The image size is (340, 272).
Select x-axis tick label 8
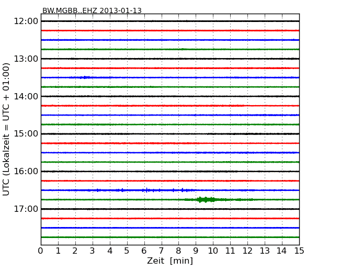(x=178, y=251)
